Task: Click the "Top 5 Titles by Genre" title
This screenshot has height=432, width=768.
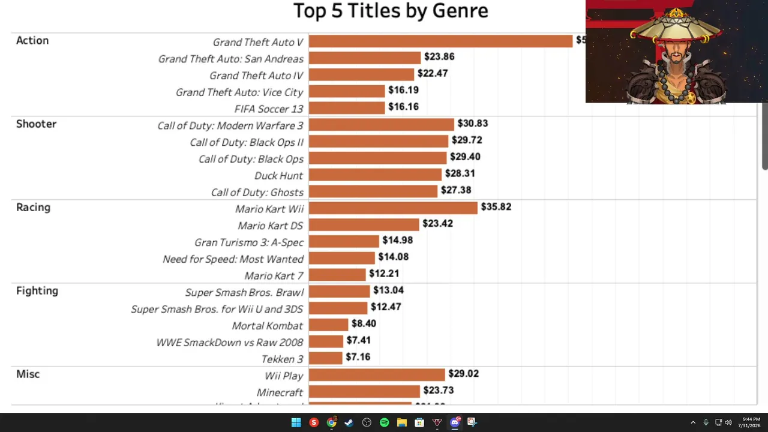Action: coord(391,11)
